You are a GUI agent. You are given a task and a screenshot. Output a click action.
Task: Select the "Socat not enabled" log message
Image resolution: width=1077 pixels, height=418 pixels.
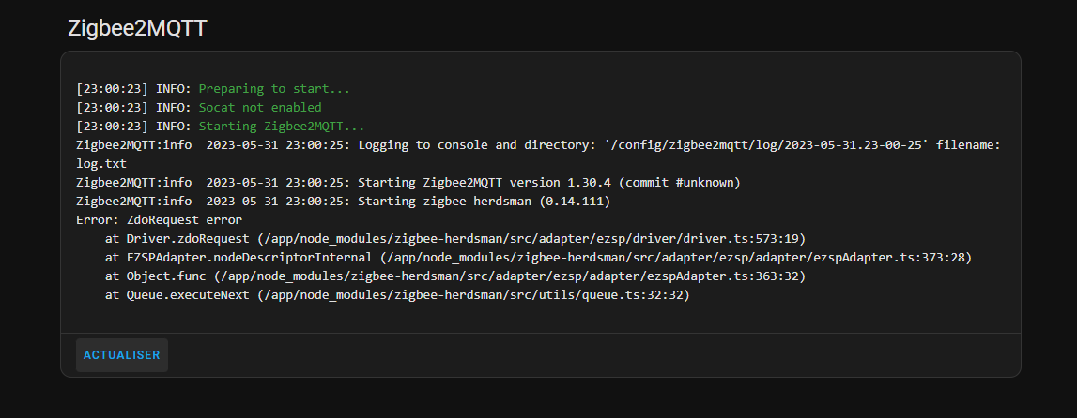coord(260,108)
